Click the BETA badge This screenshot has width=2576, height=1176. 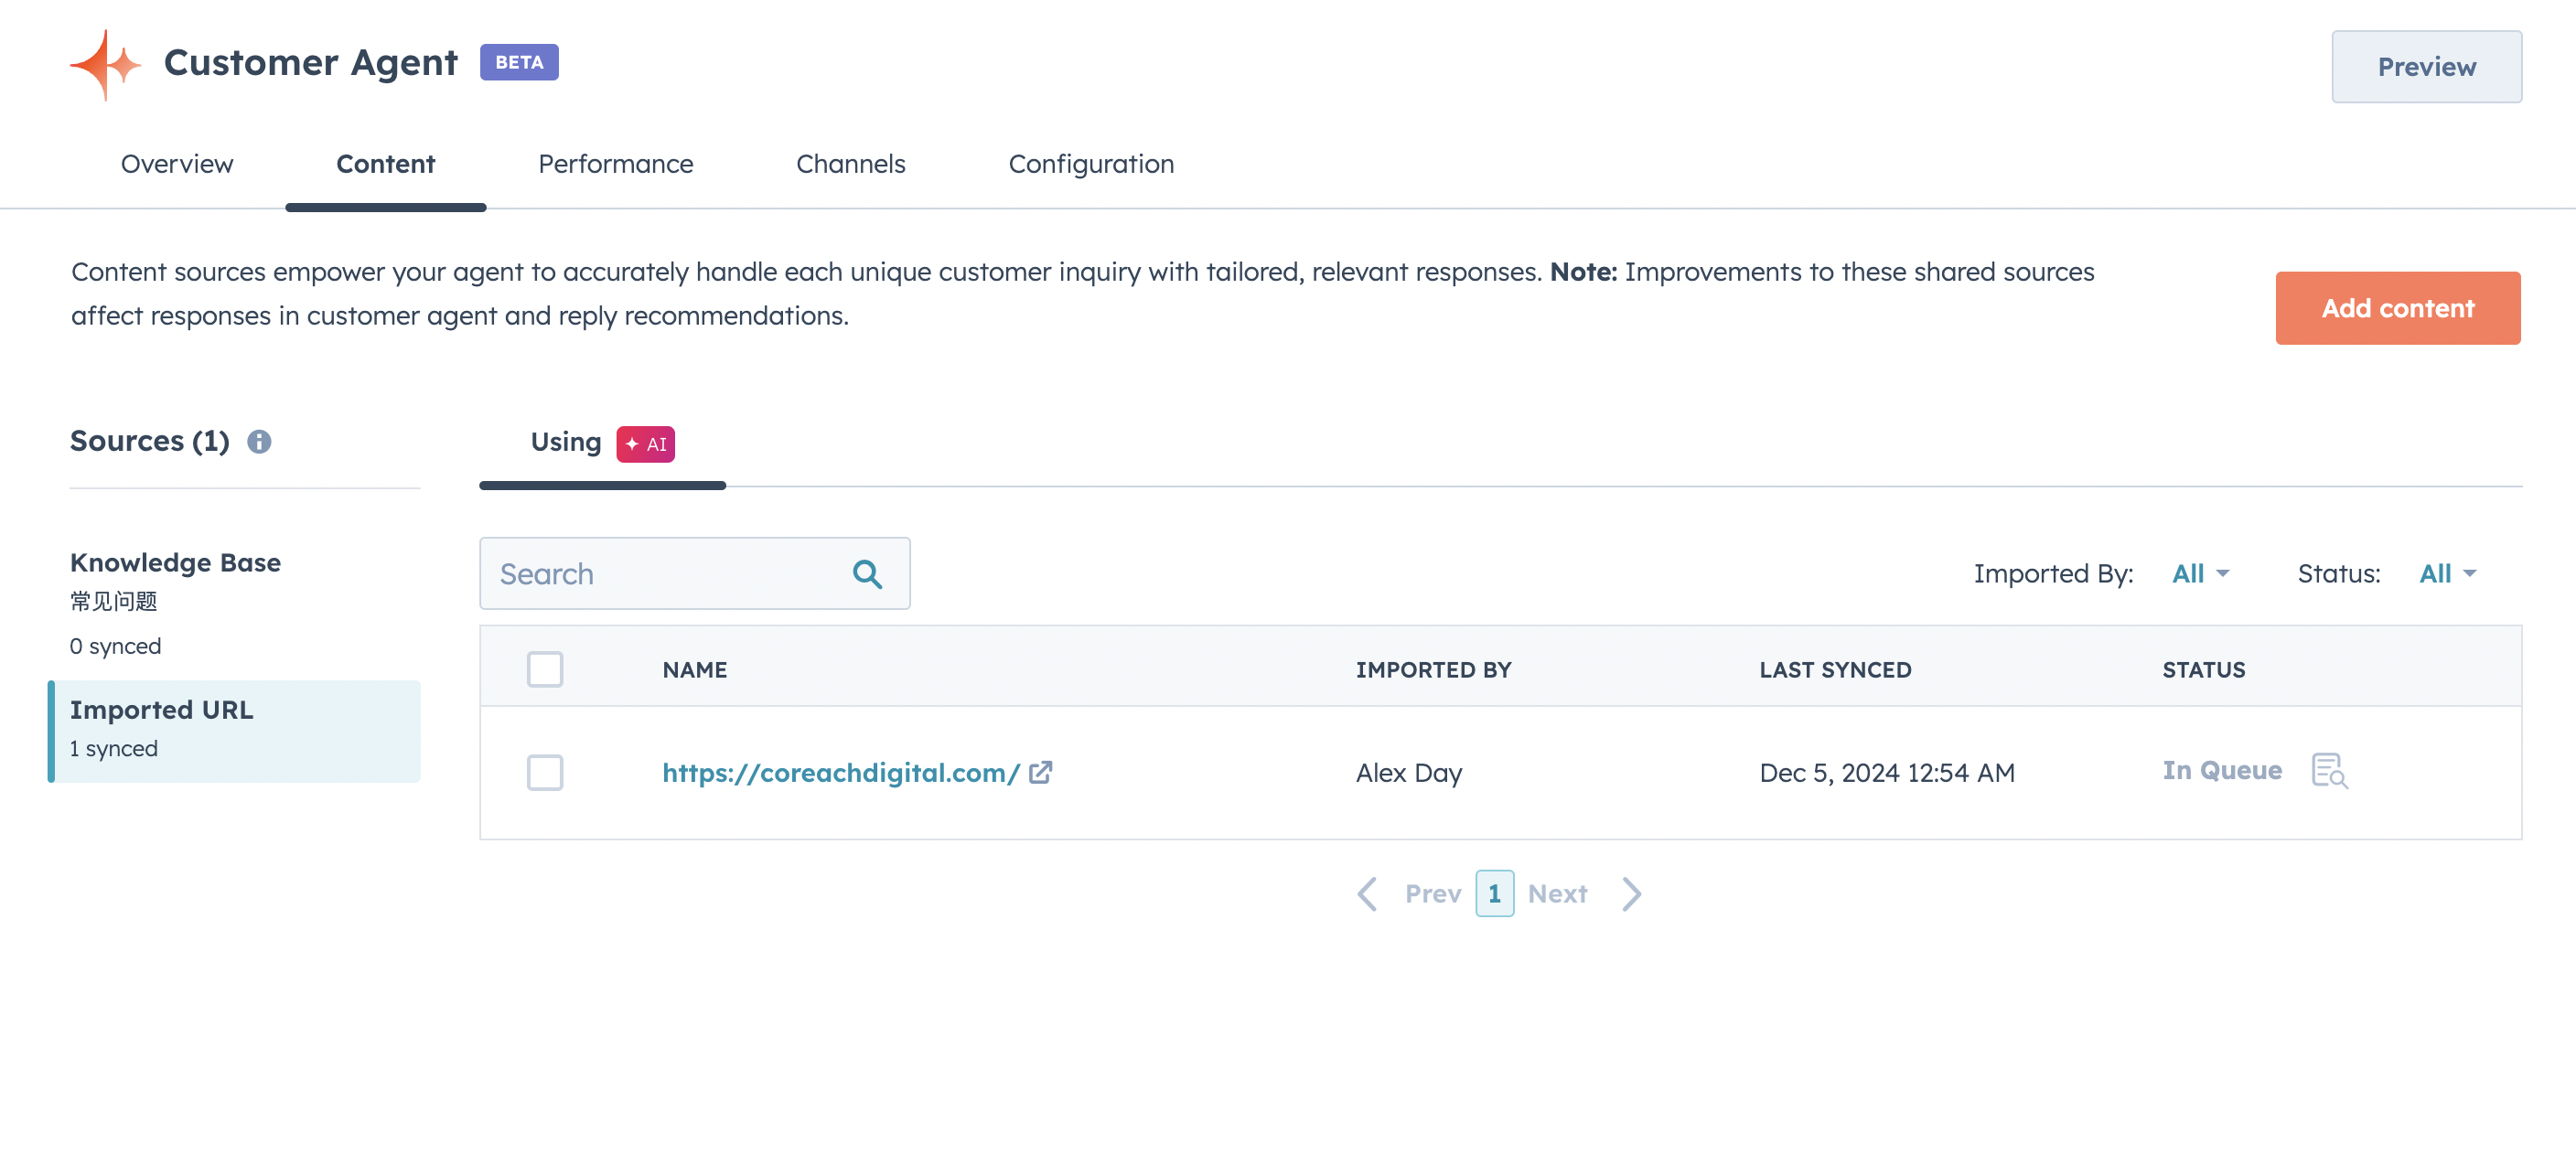coord(519,62)
